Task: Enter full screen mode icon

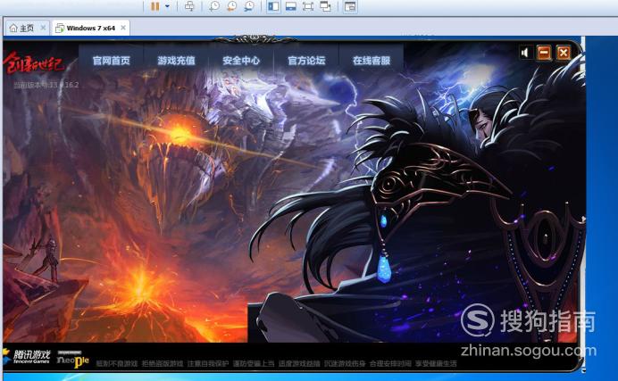Action: [308, 6]
